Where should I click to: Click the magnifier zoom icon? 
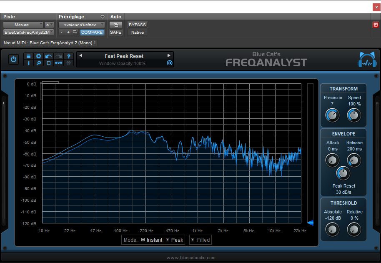coord(38,63)
